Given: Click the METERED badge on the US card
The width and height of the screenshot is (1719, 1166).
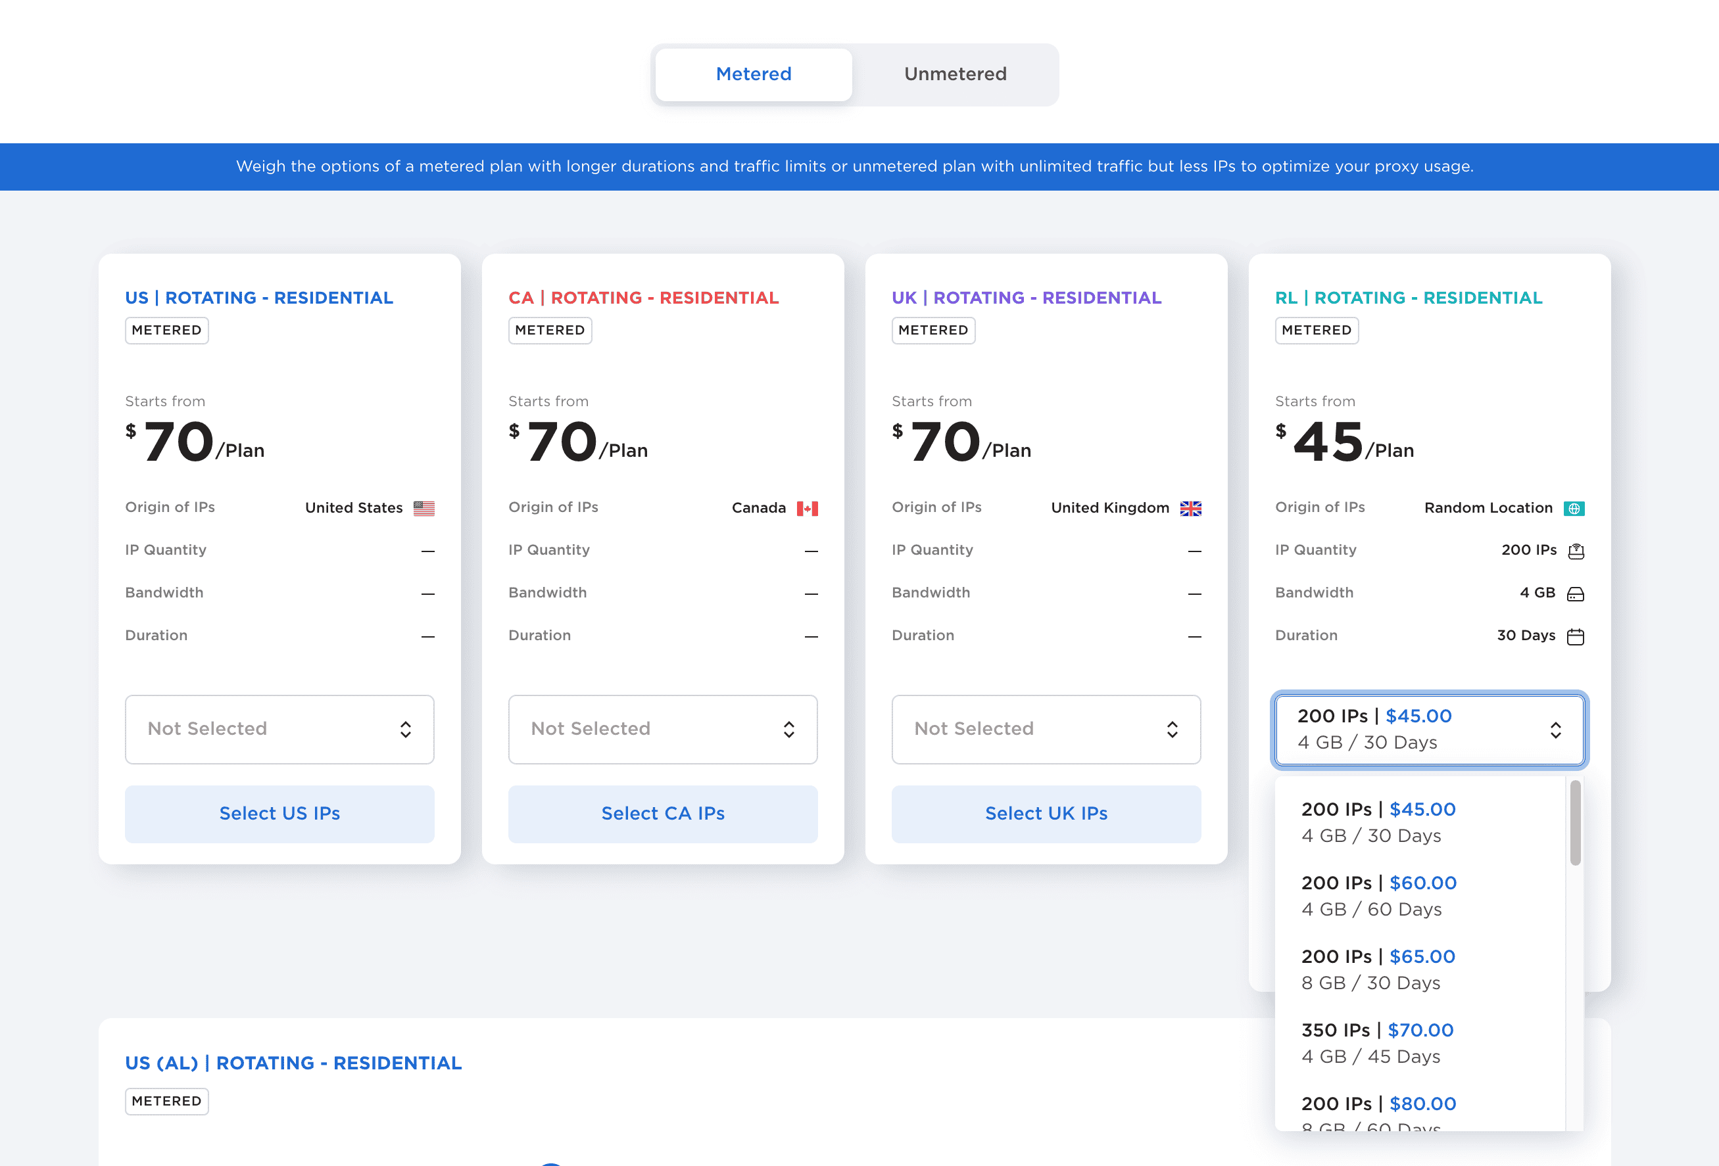Looking at the screenshot, I should [166, 331].
